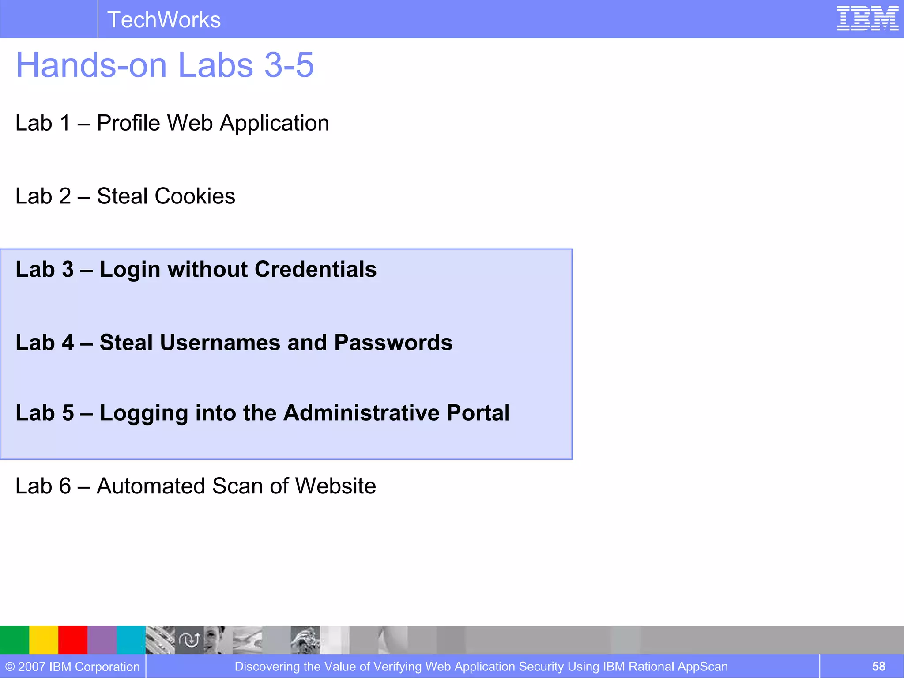
Task: Click 'Lab 3 – Login without Credentials'
Action: (196, 269)
